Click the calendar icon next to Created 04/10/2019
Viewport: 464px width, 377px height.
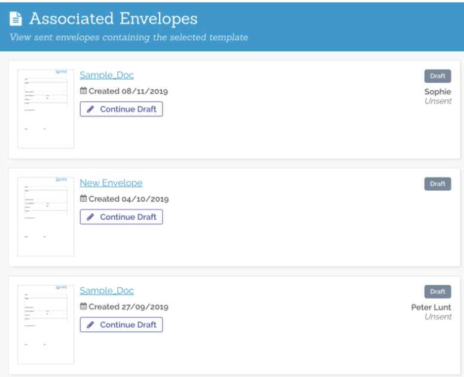coord(84,199)
